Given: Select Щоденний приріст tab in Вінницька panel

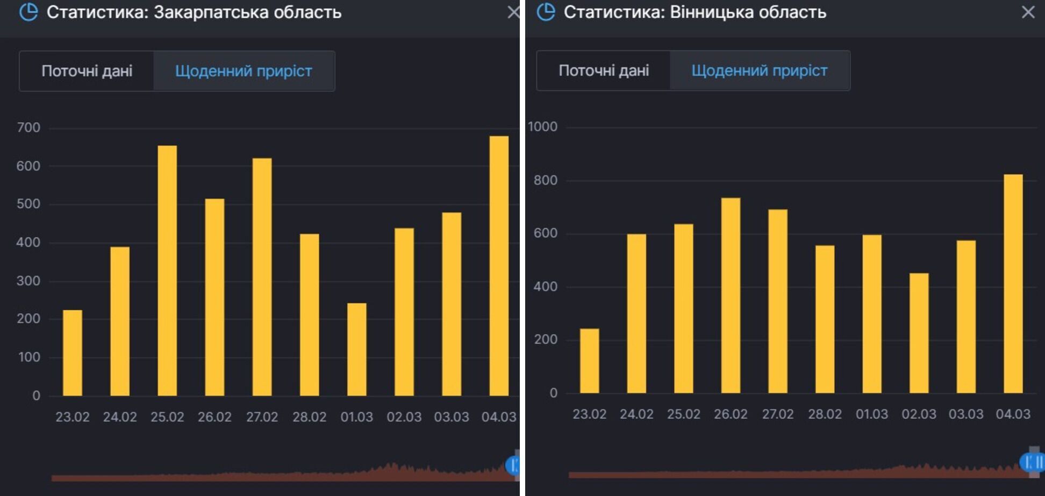Looking at the screenshot, I should coord(759,70).
